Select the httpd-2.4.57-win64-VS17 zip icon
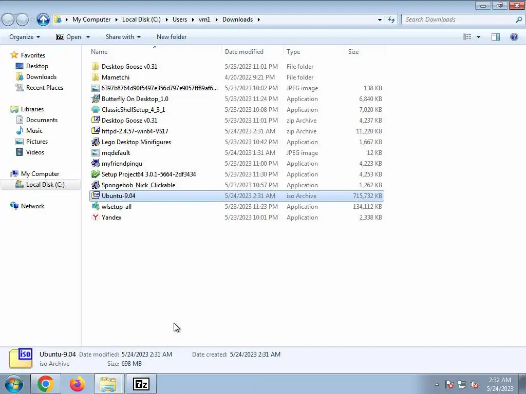Image resolution: width=526 pixels, height=394 pixels. point(95,131)
